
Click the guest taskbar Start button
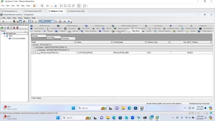coord(73,108)
